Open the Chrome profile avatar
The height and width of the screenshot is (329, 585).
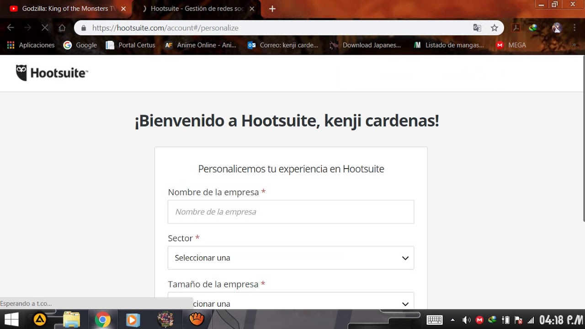557,28
